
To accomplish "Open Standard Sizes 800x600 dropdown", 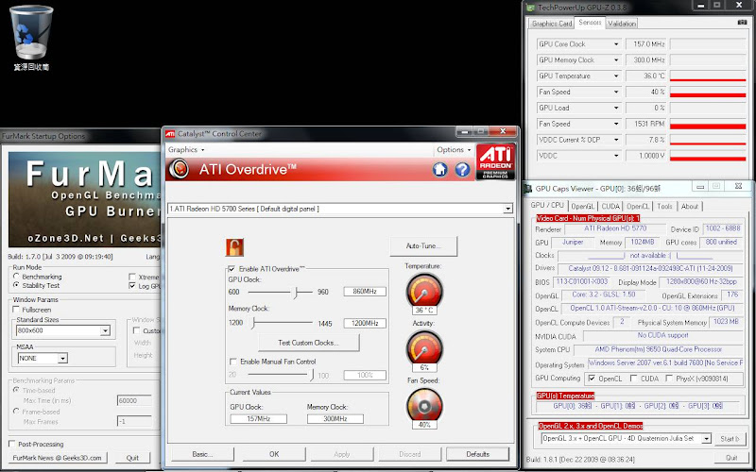I will pos(105,331).
